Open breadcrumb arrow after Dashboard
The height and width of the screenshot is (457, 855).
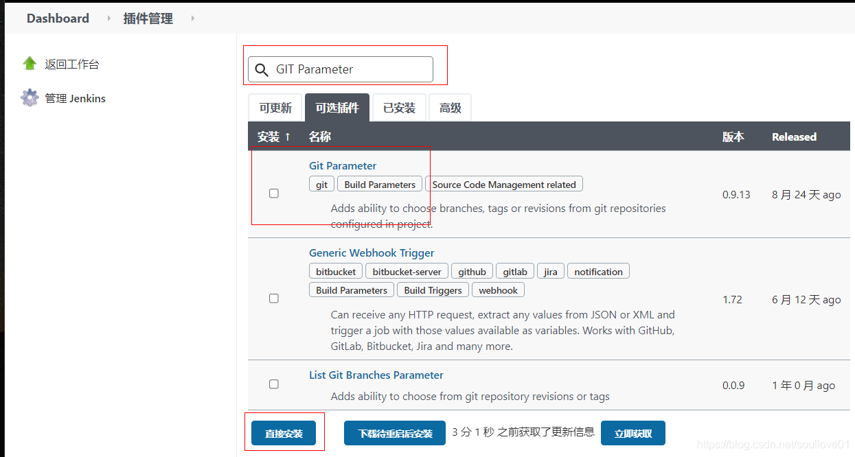pos(109,19)
